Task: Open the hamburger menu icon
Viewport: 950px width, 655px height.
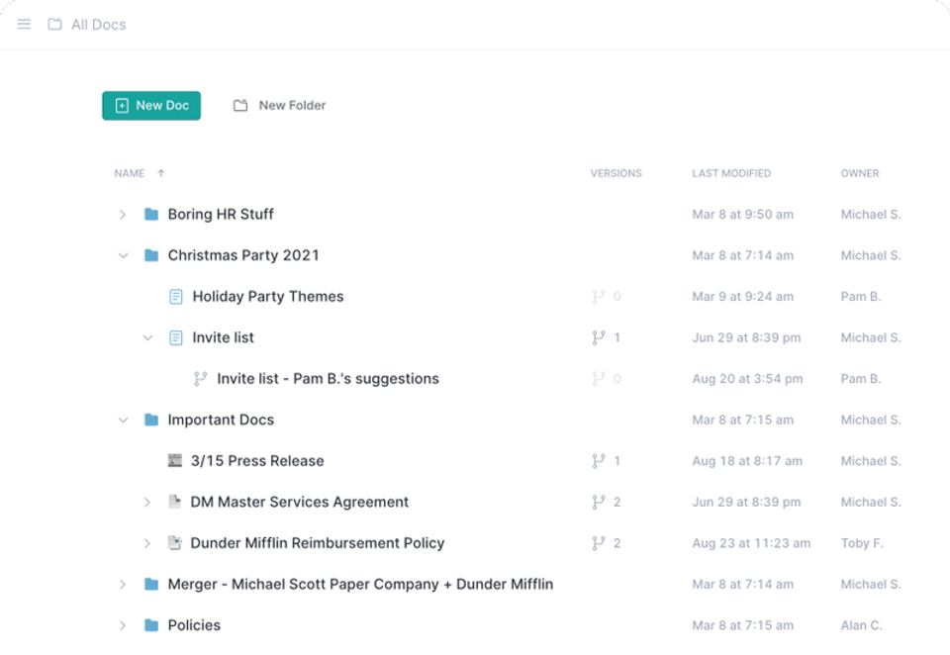Action: [24, 24]
